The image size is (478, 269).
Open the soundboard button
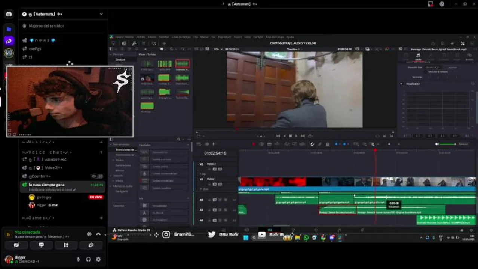click(91, 245)
